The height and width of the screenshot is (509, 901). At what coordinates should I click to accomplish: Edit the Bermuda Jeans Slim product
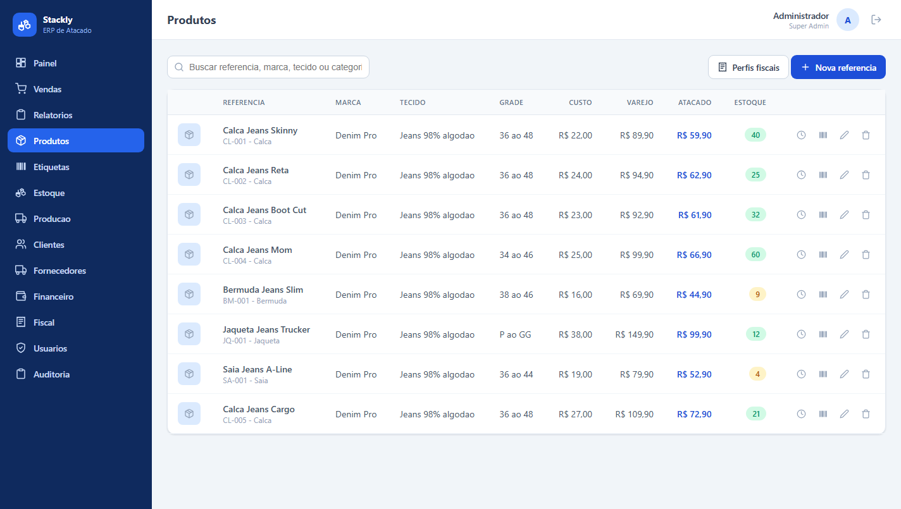point(844,294)
